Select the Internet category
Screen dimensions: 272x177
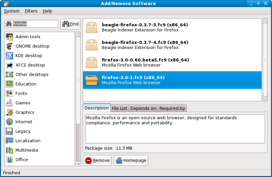40,122
